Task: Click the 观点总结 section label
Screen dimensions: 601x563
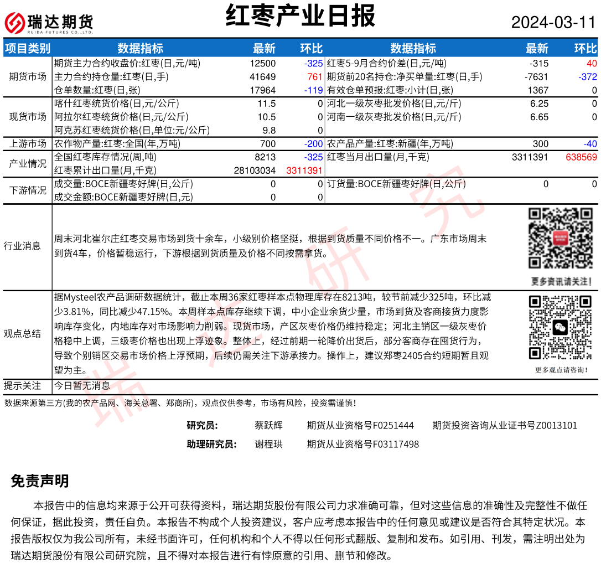Action: point(22,333)
